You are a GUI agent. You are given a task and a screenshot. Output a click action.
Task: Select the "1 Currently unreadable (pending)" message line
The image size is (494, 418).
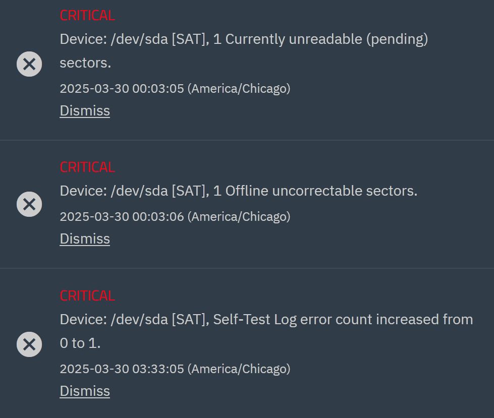244,39
